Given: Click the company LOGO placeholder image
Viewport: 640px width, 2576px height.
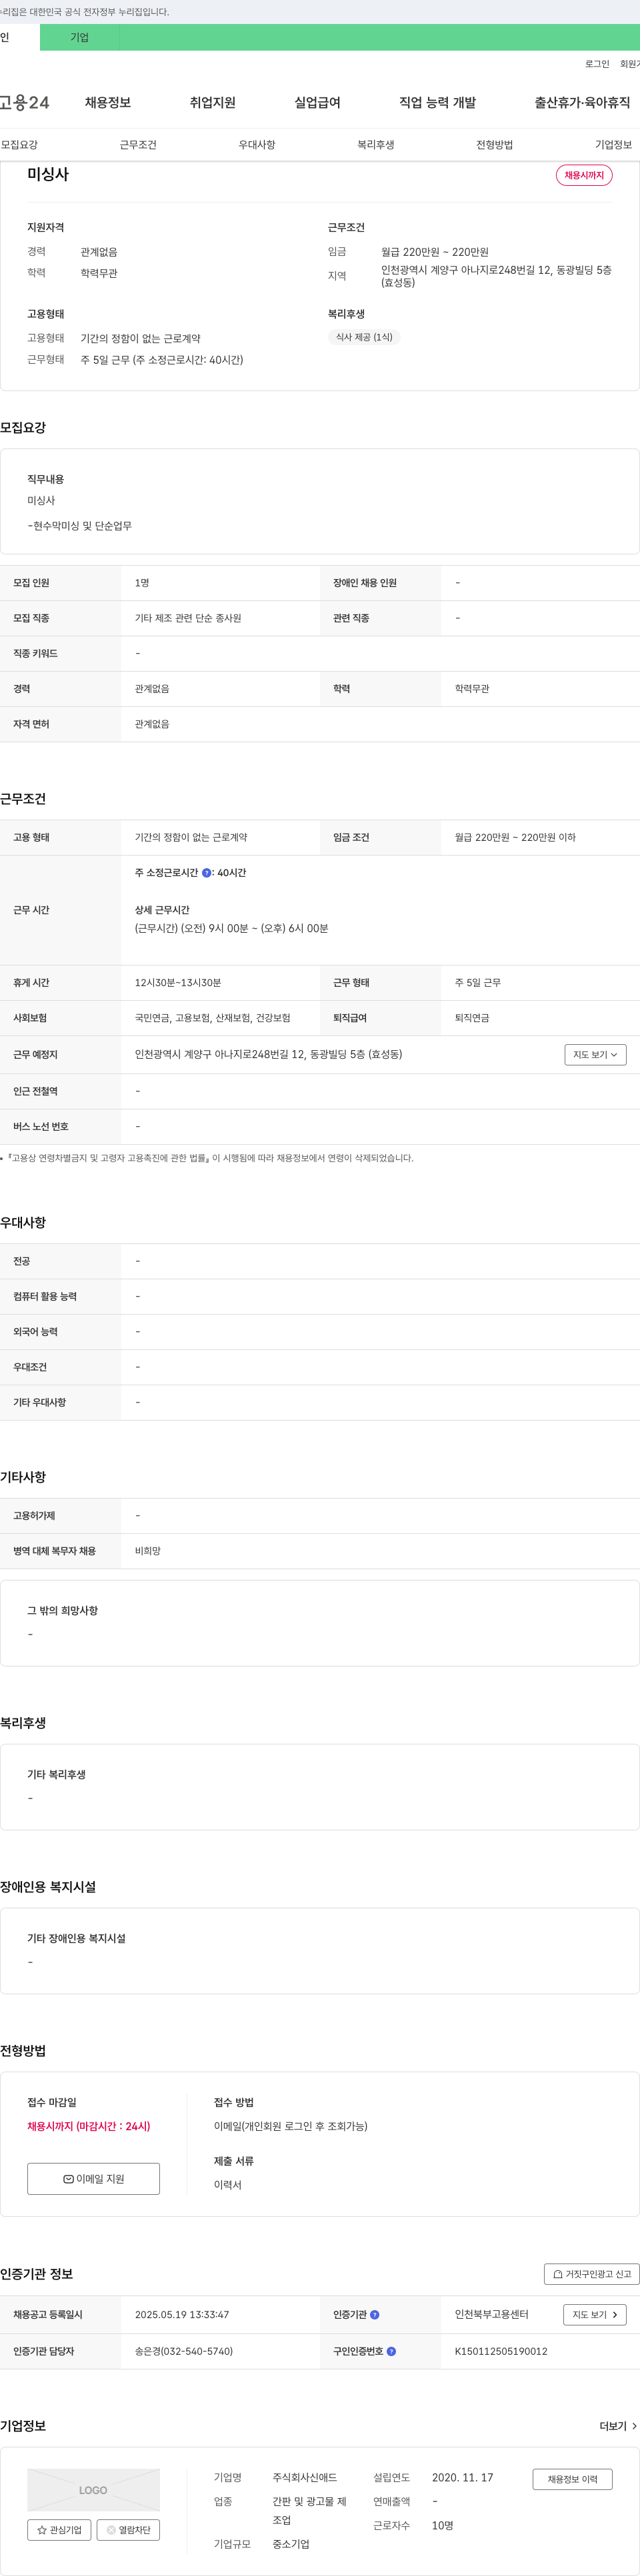Looking at the screenshot, I should pos(93,2490).
